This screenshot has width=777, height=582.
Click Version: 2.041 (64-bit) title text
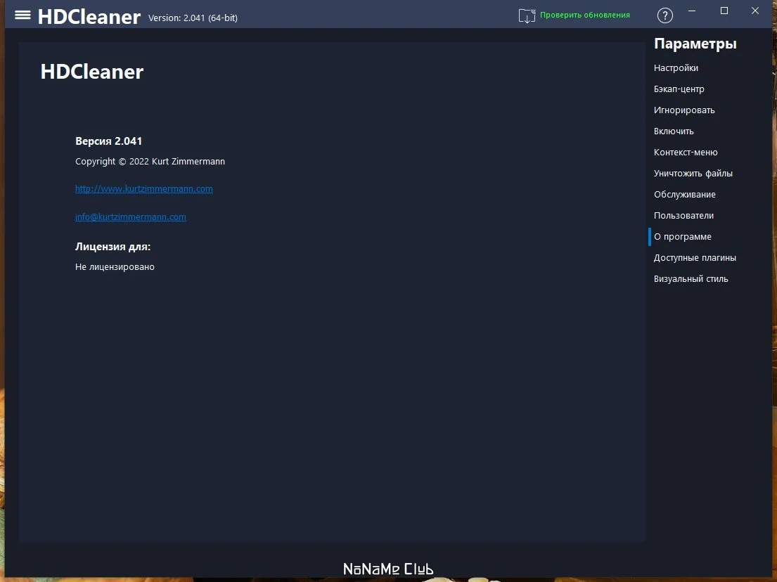[x=193, y=18]
